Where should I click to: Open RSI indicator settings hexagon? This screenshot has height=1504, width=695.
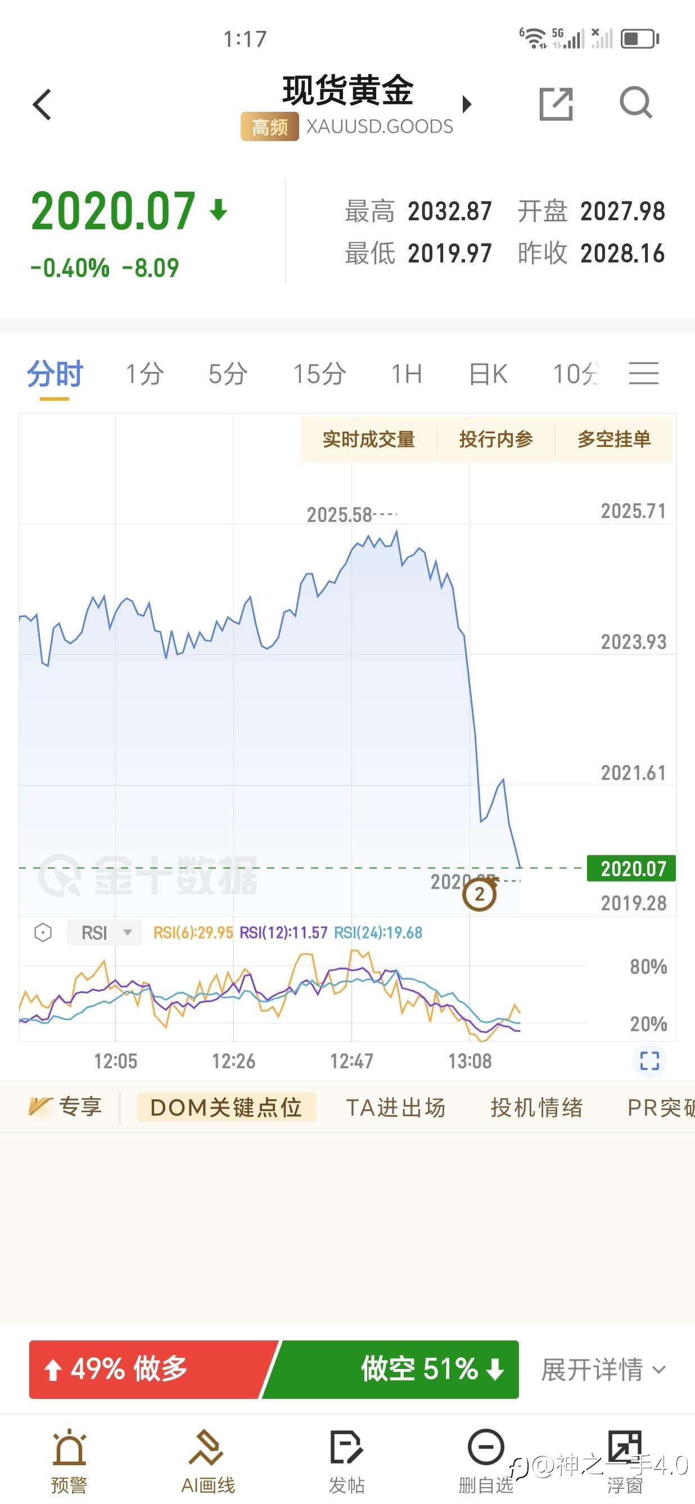tap(43, 932)
